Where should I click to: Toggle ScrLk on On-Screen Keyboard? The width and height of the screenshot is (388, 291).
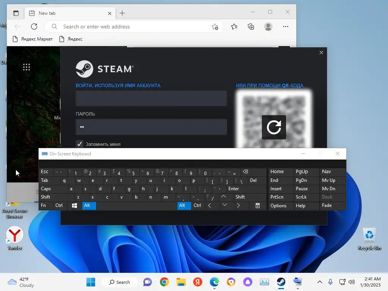pyautogui.click(x=306, y=197)
